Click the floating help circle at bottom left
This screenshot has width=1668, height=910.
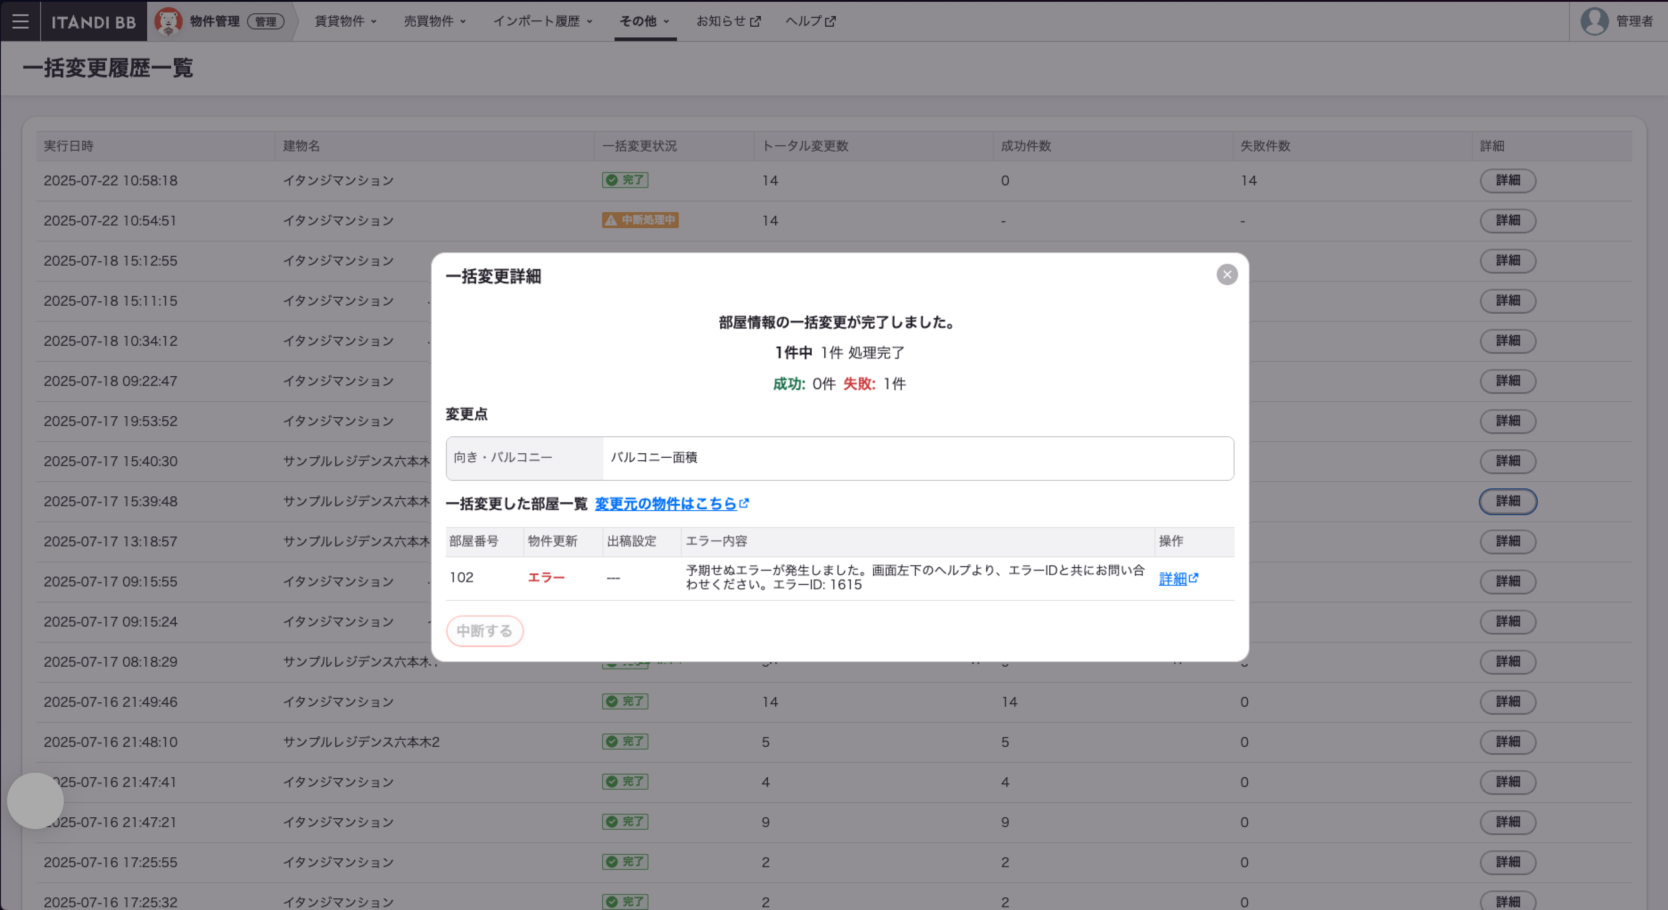click(x=36, y=801)
